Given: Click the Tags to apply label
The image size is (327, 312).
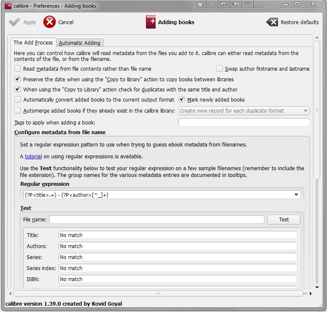Looking at the screenshot, I should coord(55,122).
